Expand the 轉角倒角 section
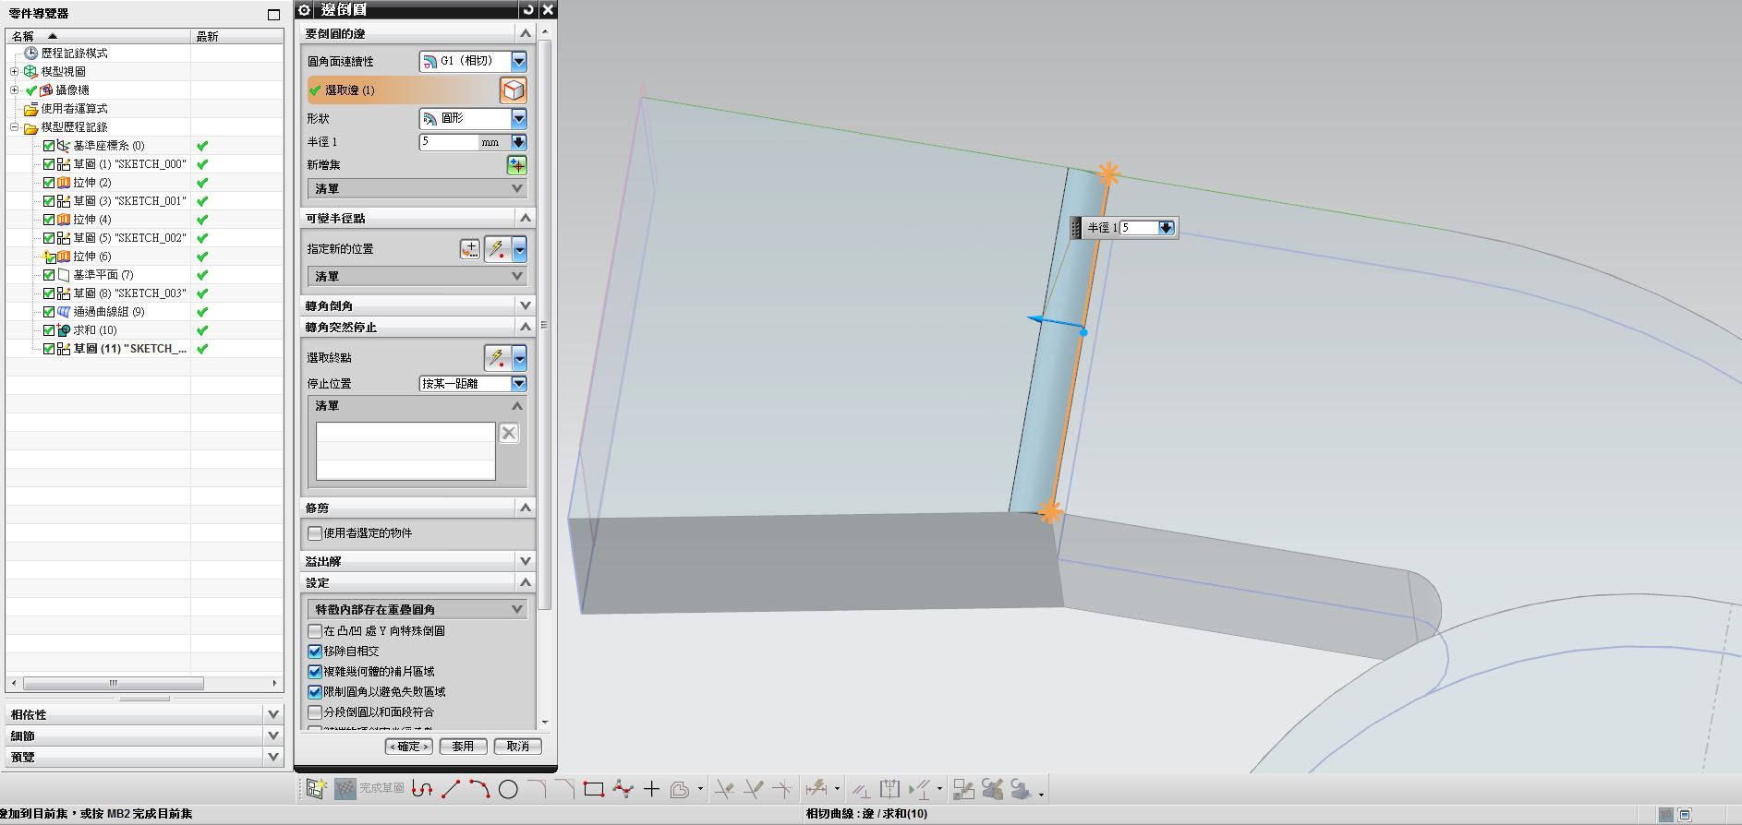This screenshot has height=825, width=1742. click(419, 305)
